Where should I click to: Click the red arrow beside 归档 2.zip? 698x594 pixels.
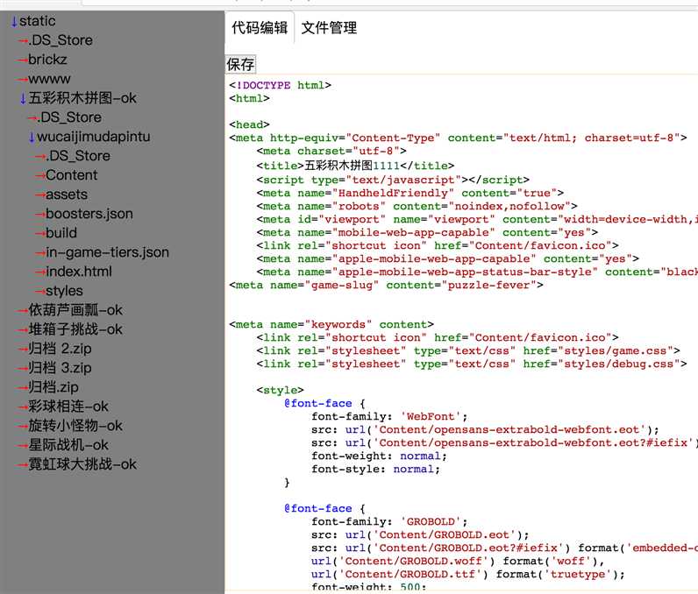(22, 349)
